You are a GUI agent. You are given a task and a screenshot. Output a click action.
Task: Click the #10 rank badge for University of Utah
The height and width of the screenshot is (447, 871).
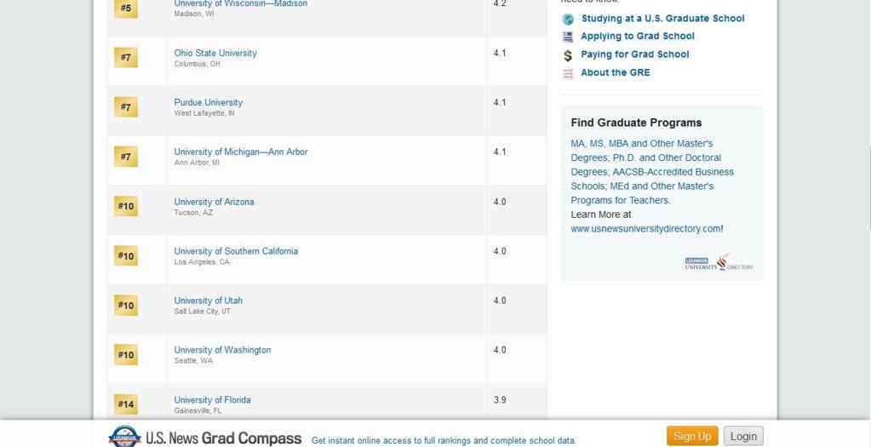tap(126, 305)
